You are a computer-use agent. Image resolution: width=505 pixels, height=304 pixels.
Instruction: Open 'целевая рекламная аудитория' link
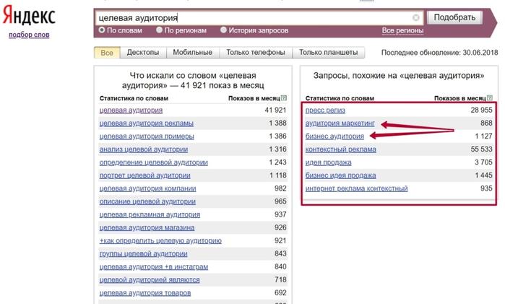(x=150, y=214)
